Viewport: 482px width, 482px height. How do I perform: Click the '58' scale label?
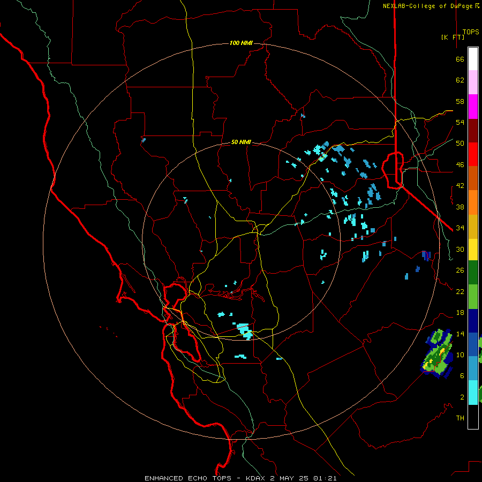(460, 101)
